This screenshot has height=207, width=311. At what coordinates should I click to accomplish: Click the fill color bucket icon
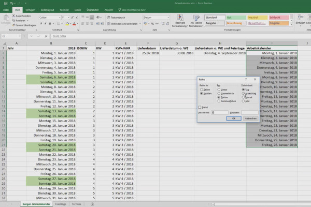[67, 24]
